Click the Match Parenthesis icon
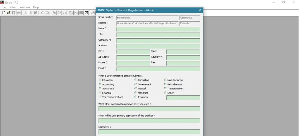The width and height of the screenshot is (299, 136). pos(65,13)
